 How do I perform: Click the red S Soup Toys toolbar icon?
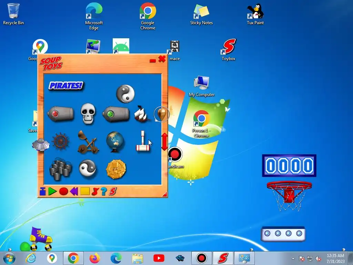[113, 191]
